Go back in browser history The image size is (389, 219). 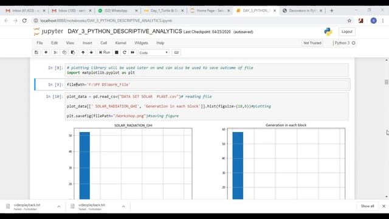coord(6,21)
